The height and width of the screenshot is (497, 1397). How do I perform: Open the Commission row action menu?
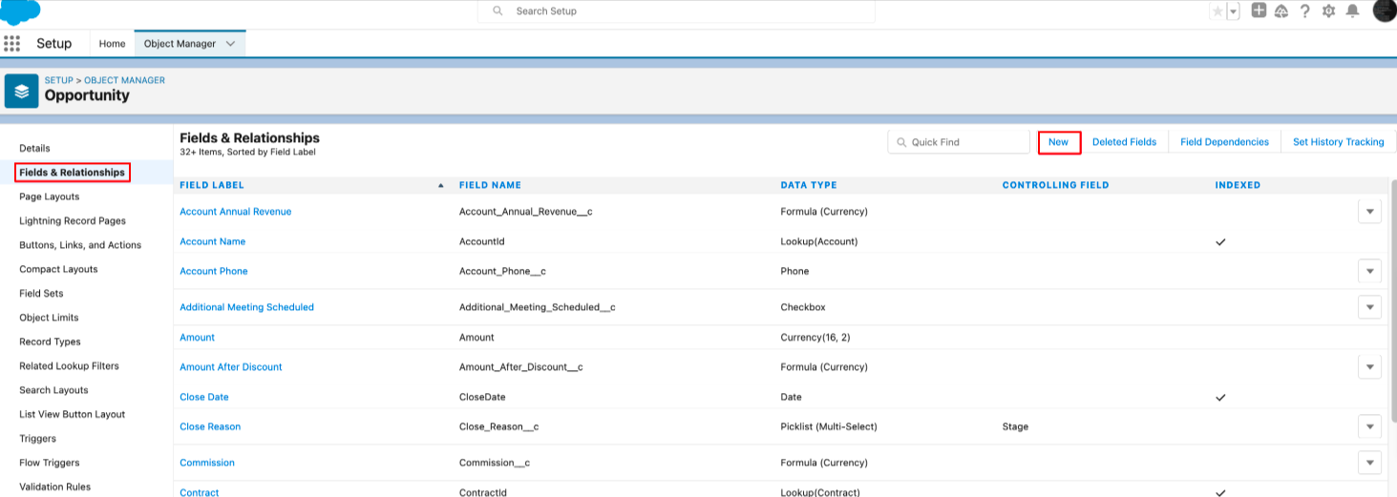pos(1369,463)
